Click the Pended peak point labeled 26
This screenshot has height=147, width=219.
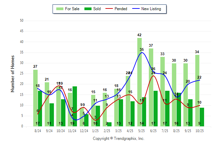[x=153, y=76]
